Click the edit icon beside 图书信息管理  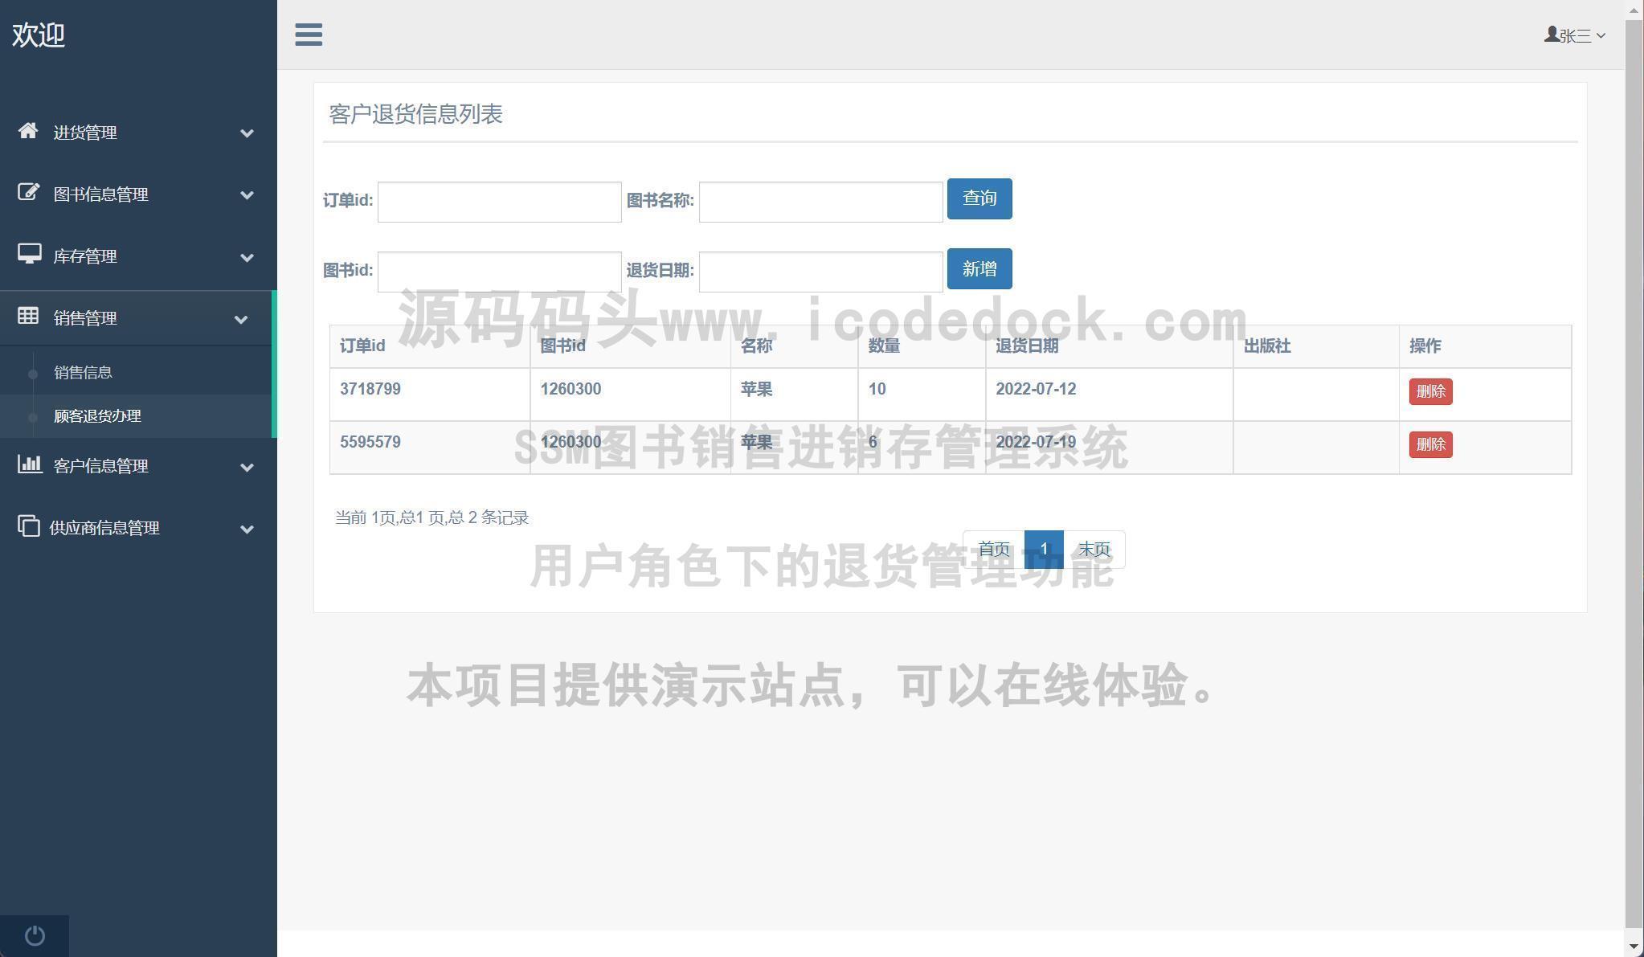tap(28, 193)
